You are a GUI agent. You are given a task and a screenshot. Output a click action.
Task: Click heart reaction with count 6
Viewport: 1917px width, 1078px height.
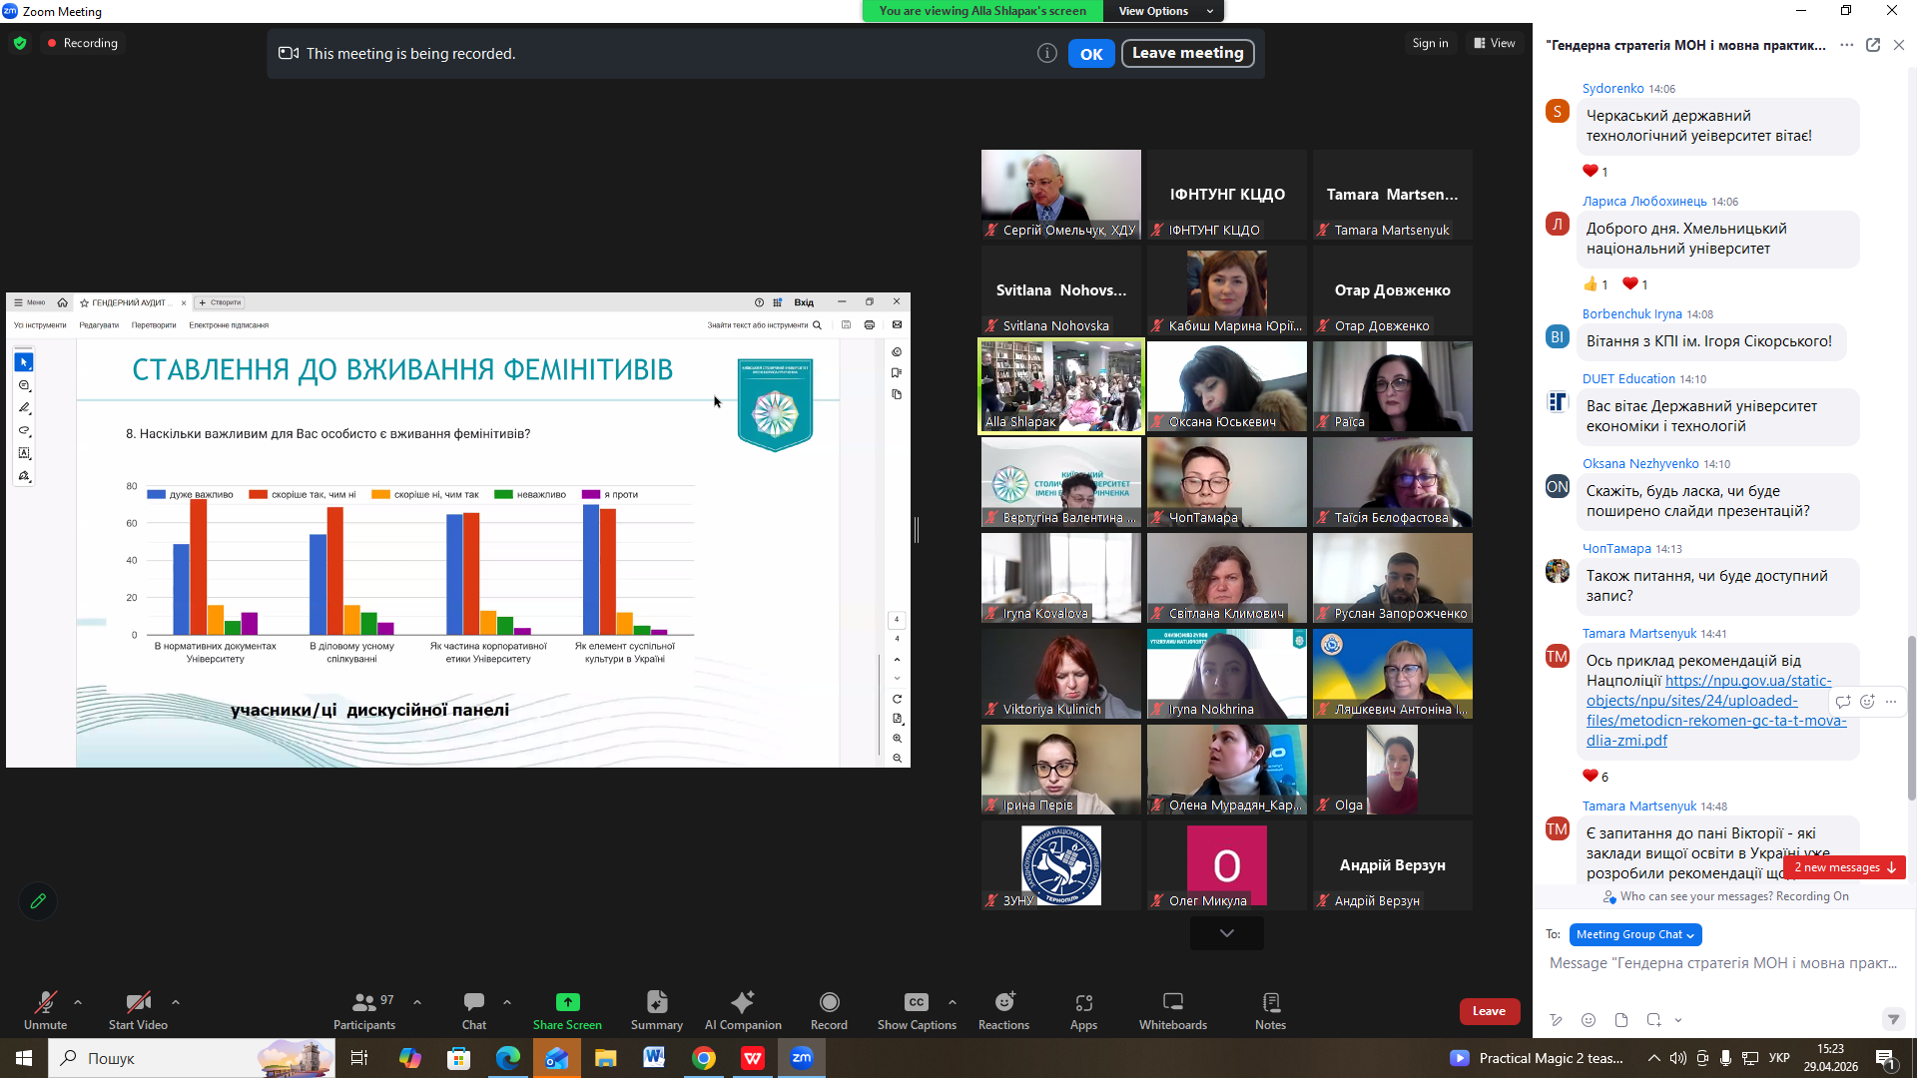[1596, 777]
